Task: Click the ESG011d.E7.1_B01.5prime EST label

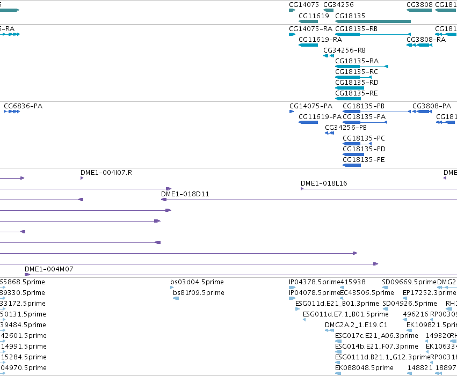Action: [x=346, y=315]
